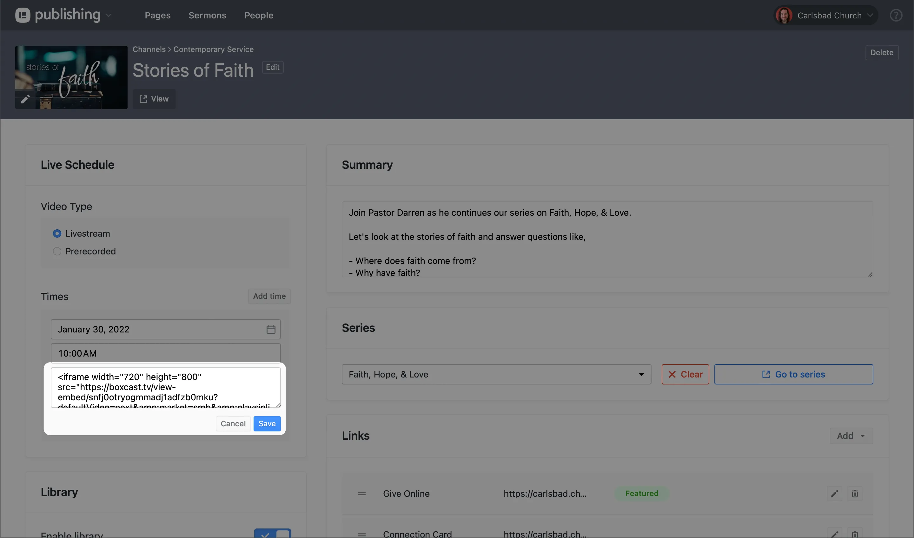Open help via the question mark icon
This screenshot has width=914, height=538.
pyautogui.click(x=896, y=15)
